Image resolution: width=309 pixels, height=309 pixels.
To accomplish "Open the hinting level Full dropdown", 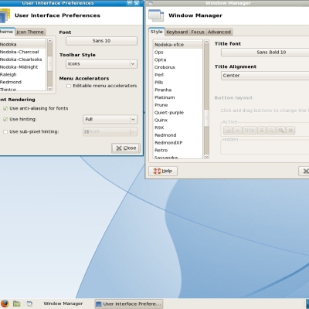I will coord(110,119).
